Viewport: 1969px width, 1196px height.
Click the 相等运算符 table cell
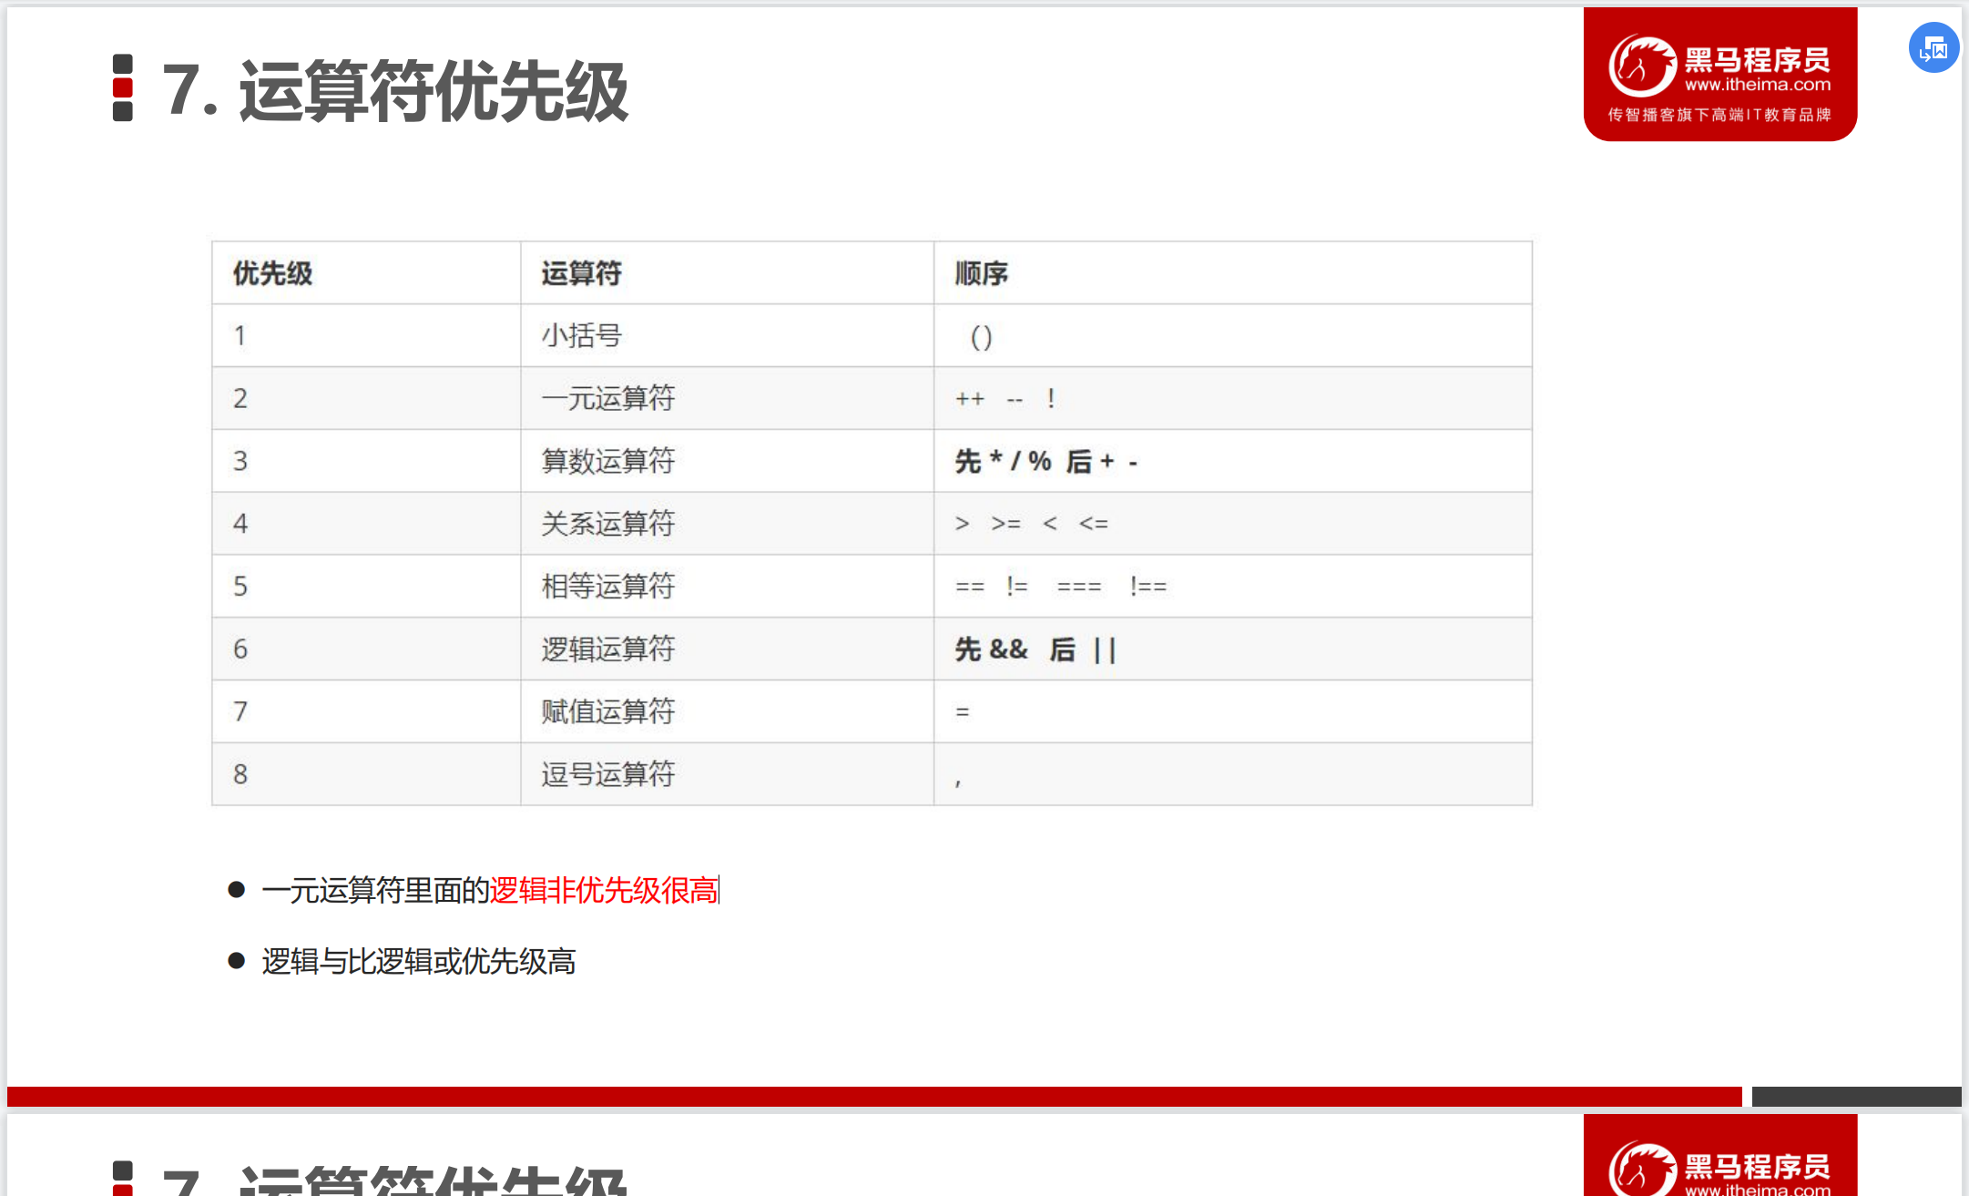[x=727, y=586]
